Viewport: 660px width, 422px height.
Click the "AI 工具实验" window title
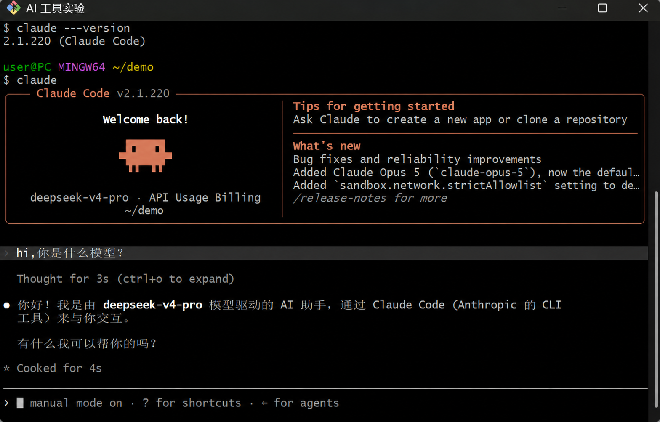coord(55,8)
